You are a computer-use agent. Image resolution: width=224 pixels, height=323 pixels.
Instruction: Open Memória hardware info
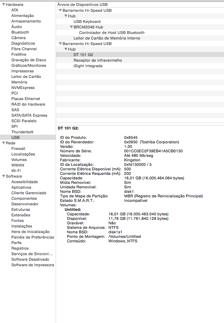[x=19, y=82]
